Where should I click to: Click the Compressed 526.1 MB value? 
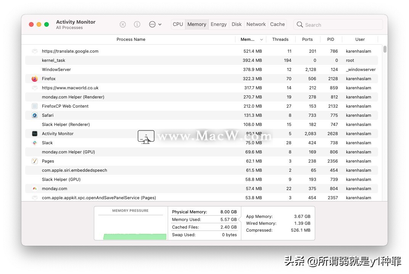coord(301,230)
